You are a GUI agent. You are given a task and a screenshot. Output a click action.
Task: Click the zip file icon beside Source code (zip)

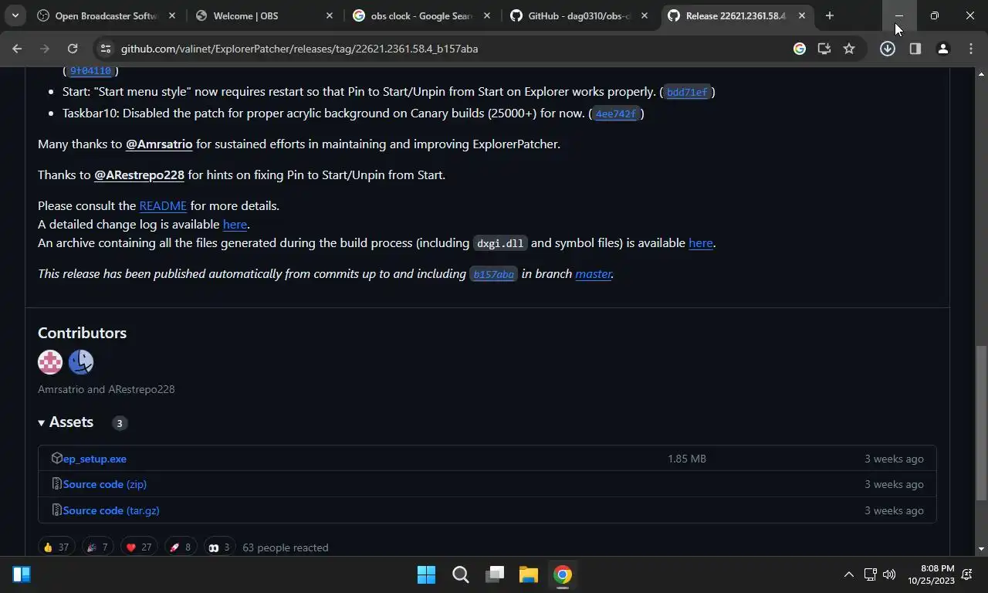tap(56, 484)
